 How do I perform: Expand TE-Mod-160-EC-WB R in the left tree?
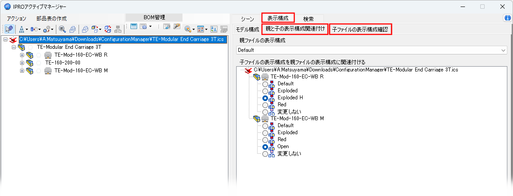[x=22, y=55]
